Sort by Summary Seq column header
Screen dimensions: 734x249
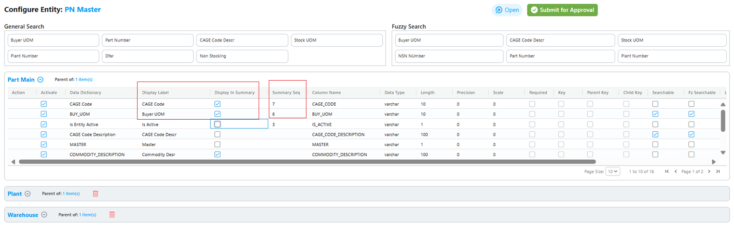[286, 93]
